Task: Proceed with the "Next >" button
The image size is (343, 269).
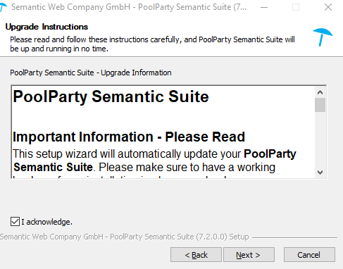Action: pyautogui.click(x=249, y=255)
